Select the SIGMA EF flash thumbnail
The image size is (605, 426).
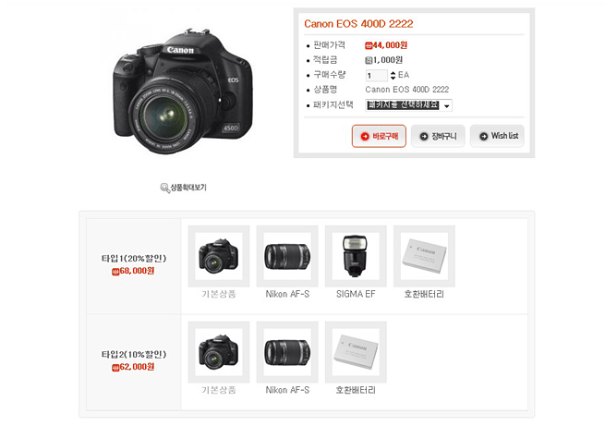tap(356, 256)
